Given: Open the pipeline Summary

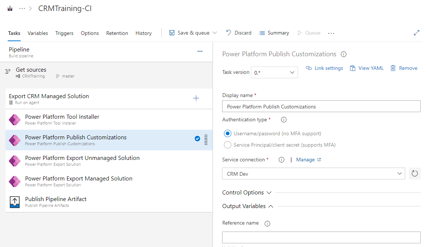Looking at the screenshot, I should point(274,33).
